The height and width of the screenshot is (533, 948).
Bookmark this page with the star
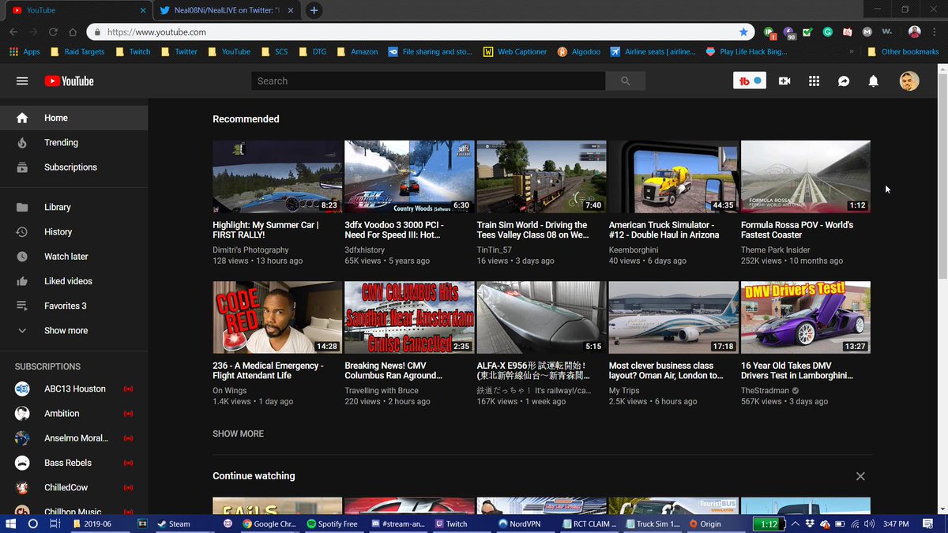(743, 32)
